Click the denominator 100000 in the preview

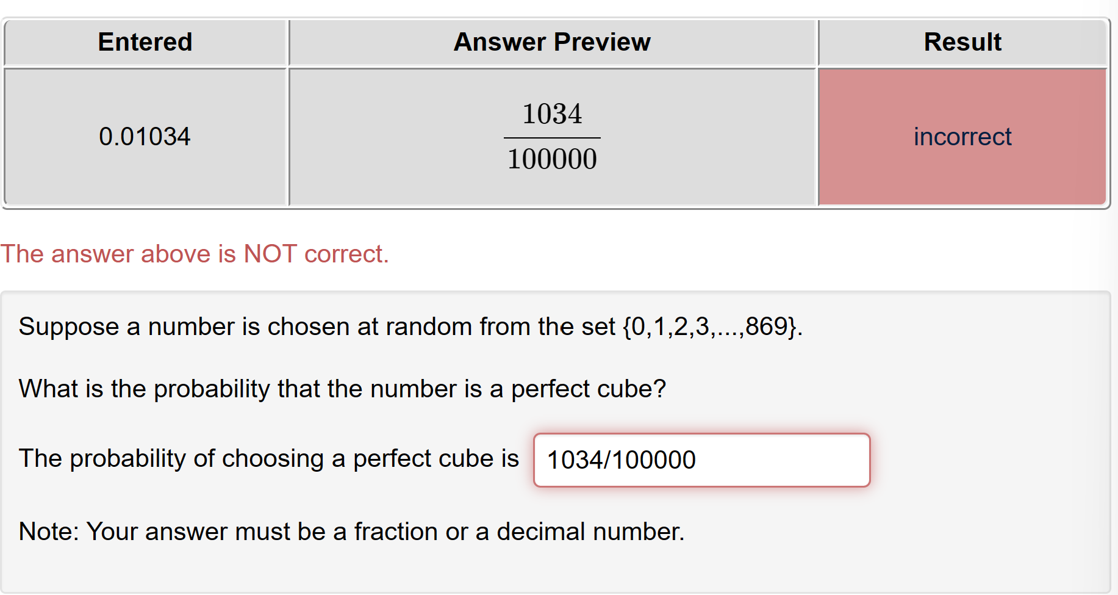click(552, 159)
